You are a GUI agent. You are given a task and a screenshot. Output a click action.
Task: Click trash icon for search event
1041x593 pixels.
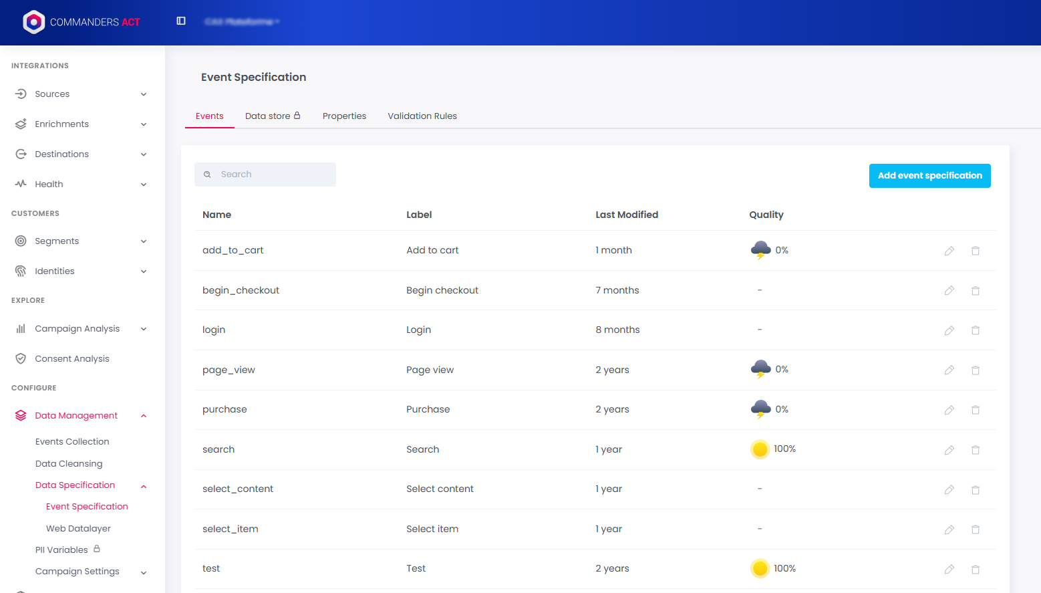[975, 450]
